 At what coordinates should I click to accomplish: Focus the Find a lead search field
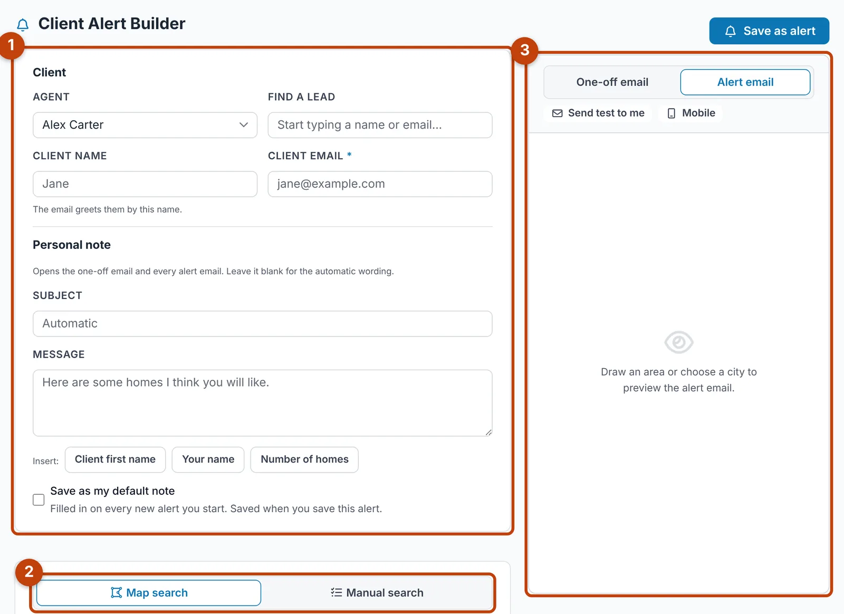(380, 125)
